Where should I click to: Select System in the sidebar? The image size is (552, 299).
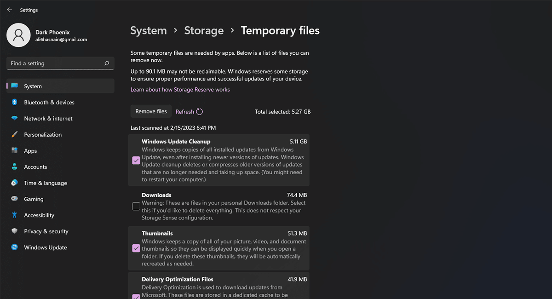[x=33, y=86]
